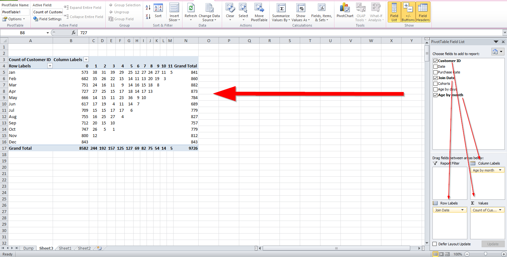507x257 pixels.
Task: Switch to the Dump sheet tab
Action: [28, 248]
